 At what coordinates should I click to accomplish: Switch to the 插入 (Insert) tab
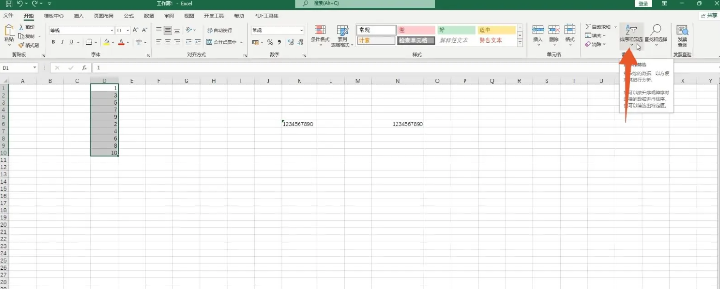tap(78, 16)
